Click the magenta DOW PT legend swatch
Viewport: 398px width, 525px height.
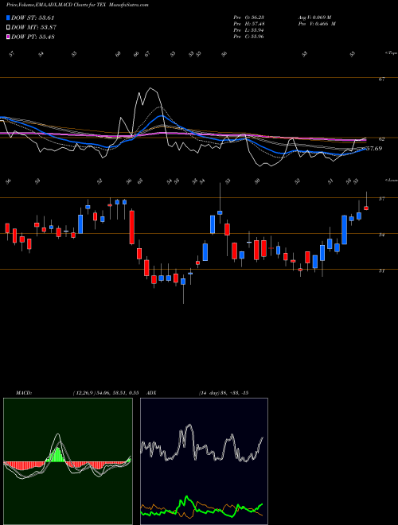8,37
